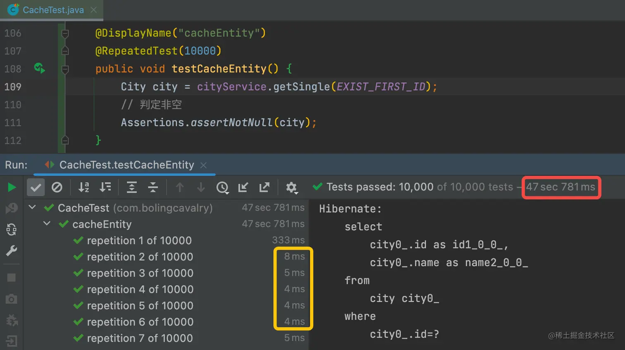
Task: Click the EXIST_FIRST_ID constant
Action: pyautogui.click(x=381, y=87)
